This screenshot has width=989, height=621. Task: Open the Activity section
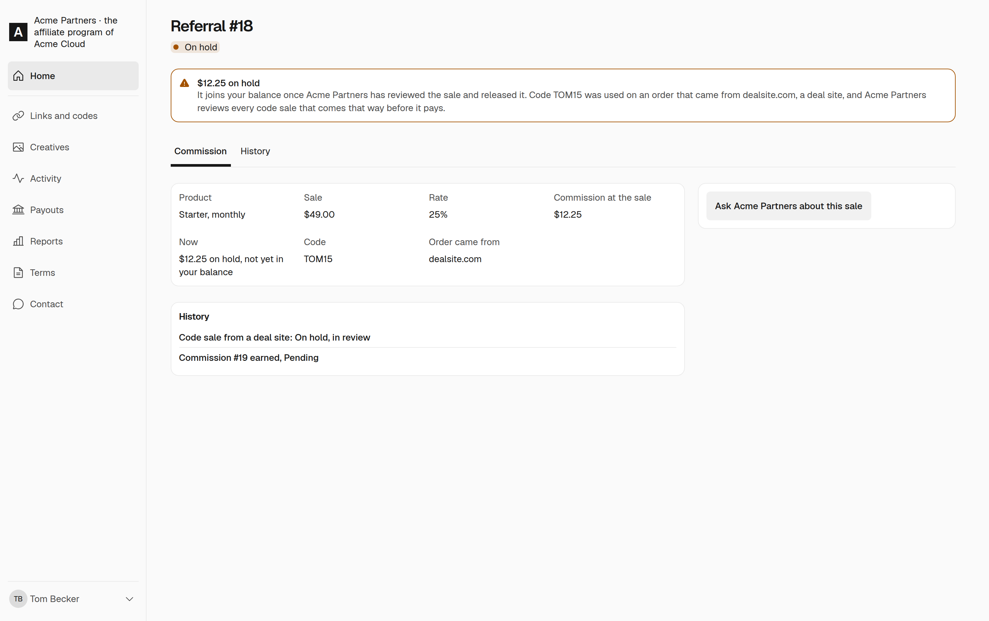click(73, 178)
